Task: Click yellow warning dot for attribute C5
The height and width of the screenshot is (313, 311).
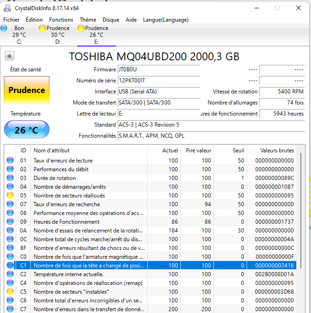Action: click(10, 292)
